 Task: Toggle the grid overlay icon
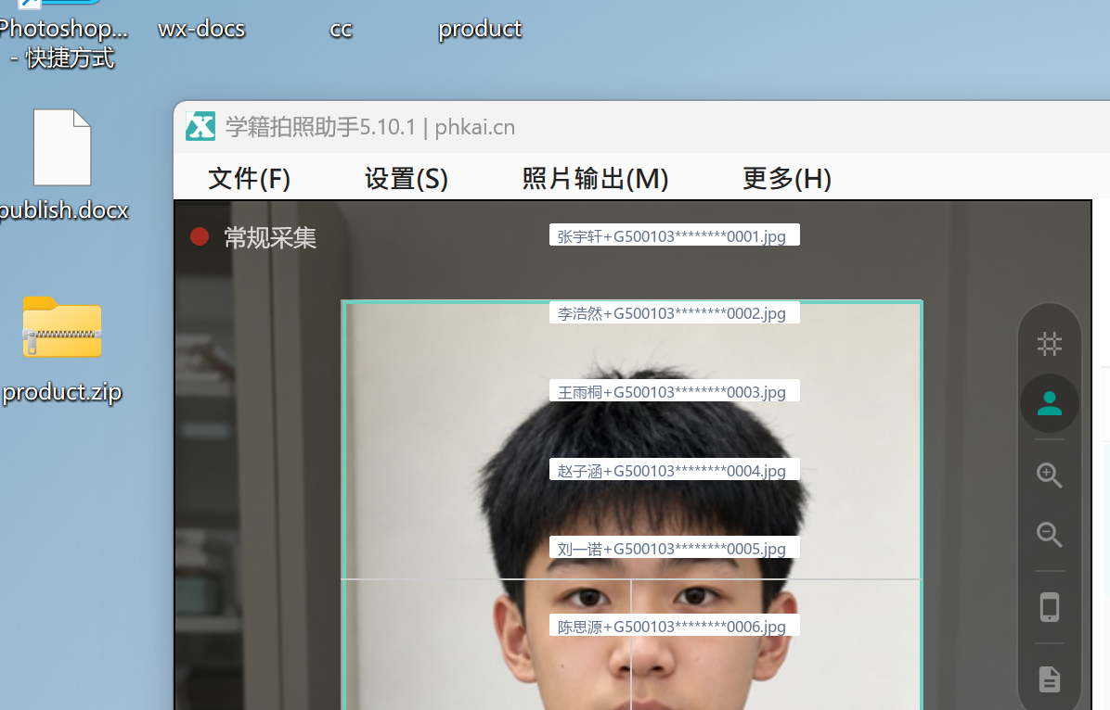pos(1049,345)
